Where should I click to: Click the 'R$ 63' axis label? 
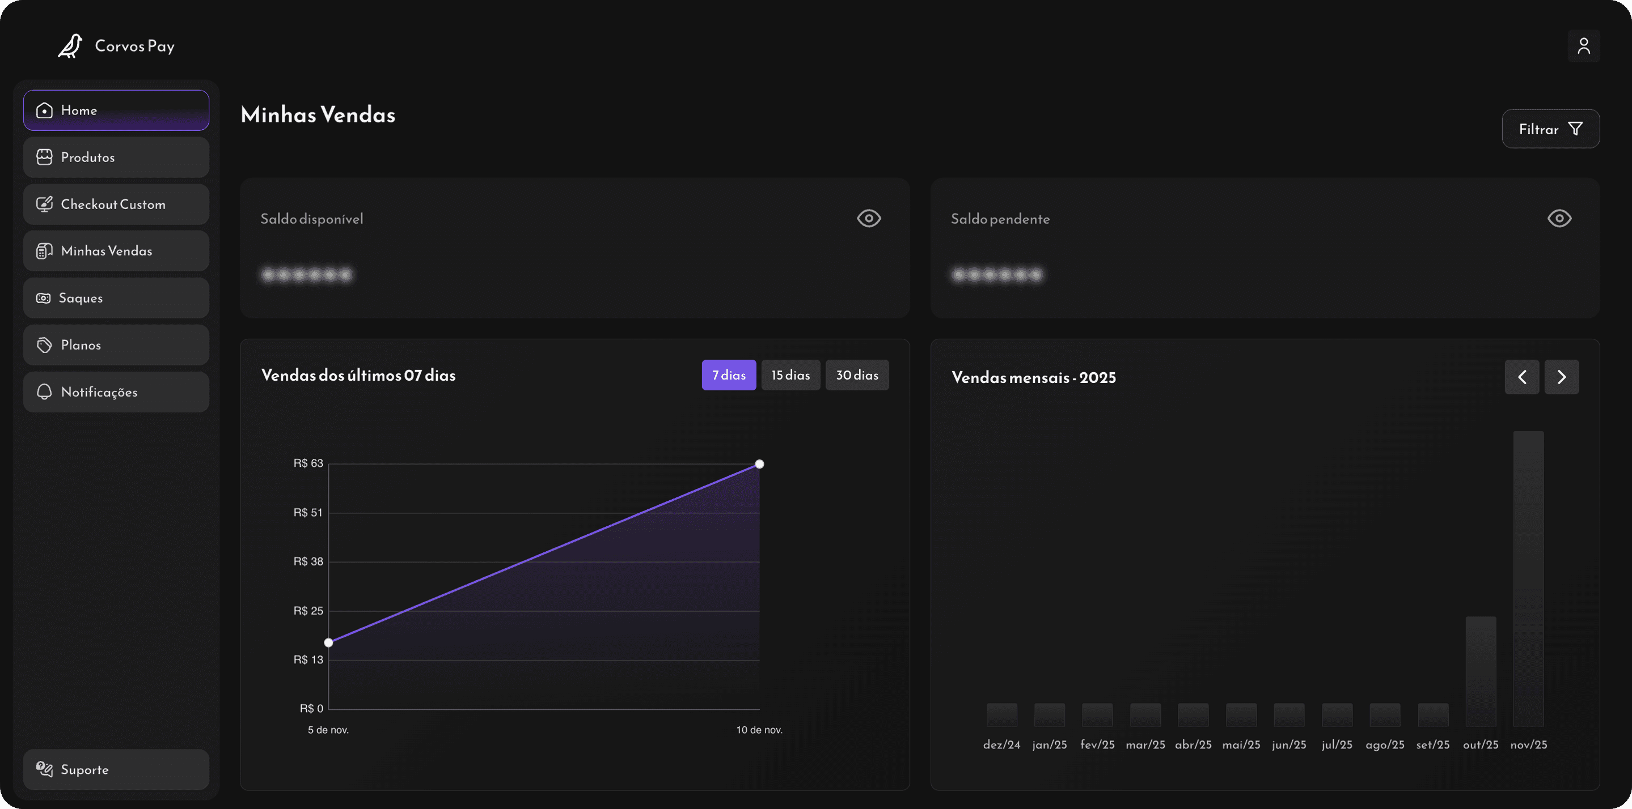point(308,463)
